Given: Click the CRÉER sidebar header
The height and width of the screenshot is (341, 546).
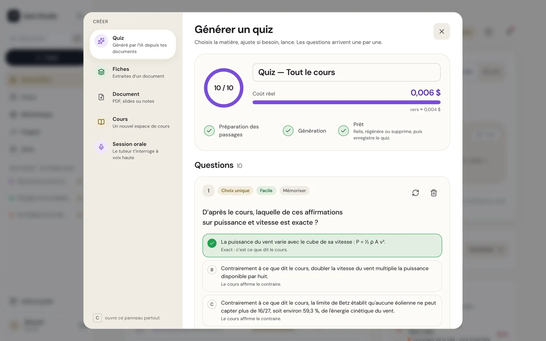Looking at the screenshot, I should point(100,22).
